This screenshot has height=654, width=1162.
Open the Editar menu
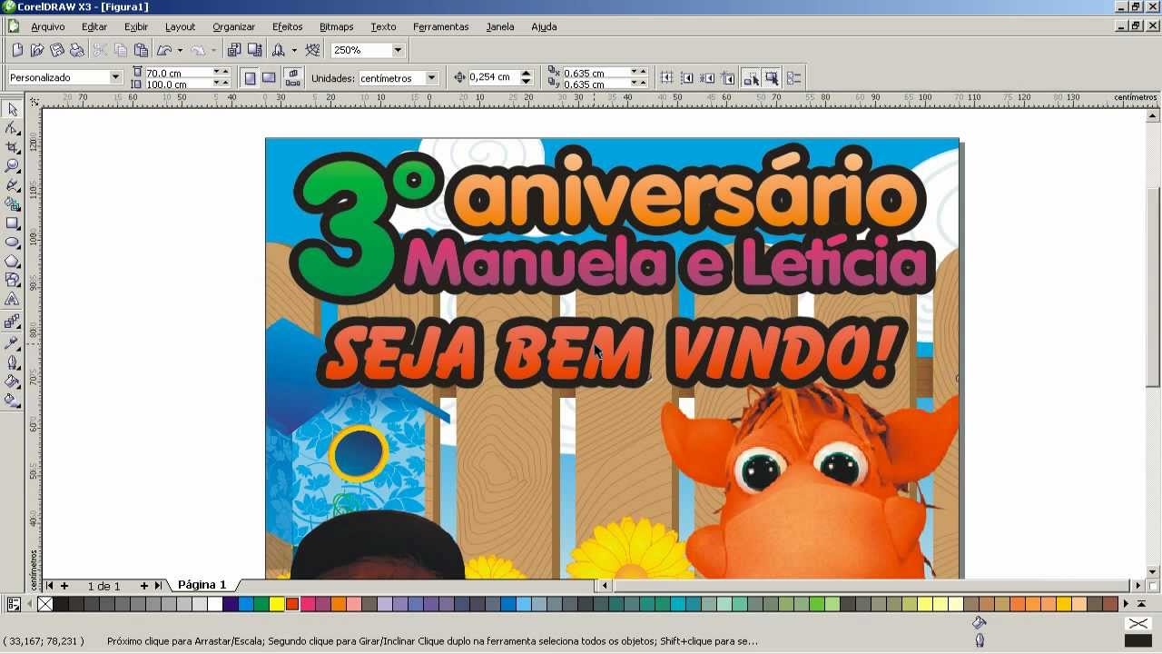tap(94, 26)
